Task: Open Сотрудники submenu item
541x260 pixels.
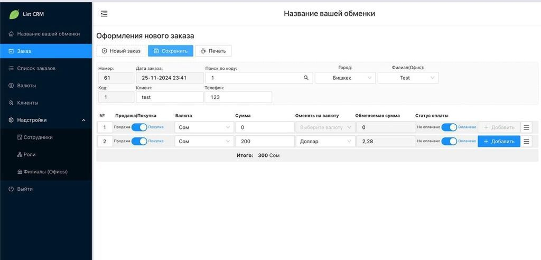Action: (38, 137)
